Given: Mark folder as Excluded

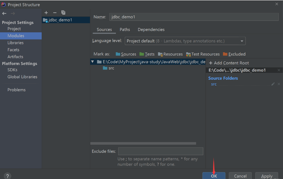Looking at the screenshot, I should 234,54.
